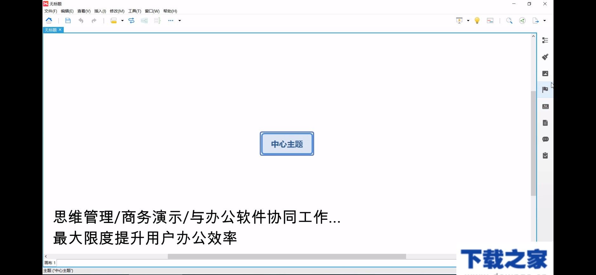
Task: Open the 文件(F) menu
Action: 51,11
